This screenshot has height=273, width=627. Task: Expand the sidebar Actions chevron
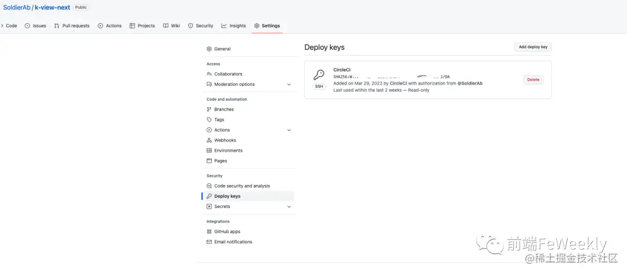289,130
